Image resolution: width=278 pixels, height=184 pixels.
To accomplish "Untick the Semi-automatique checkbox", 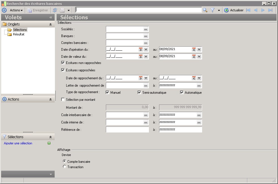I will point(139,93).
